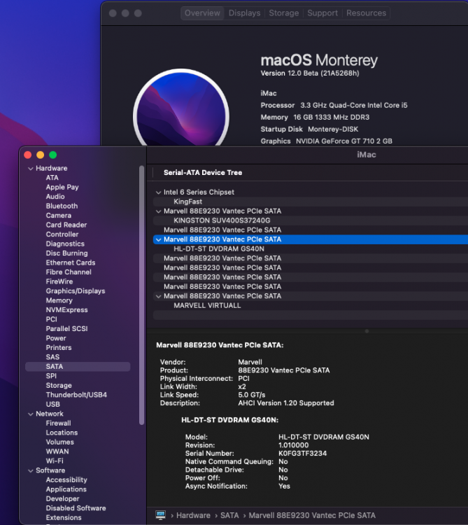Open Disabled Software entry

pyautogui.click(x=76, y=508)
